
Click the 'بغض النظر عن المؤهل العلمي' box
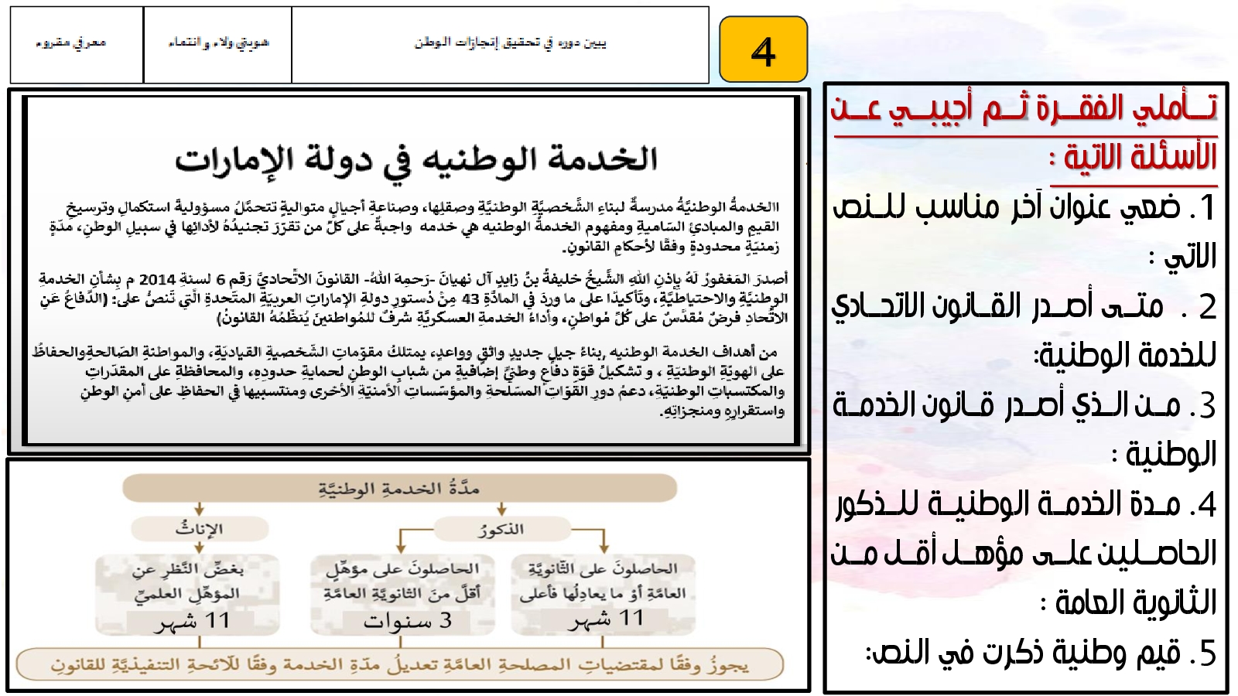click(x=187, y=594)
